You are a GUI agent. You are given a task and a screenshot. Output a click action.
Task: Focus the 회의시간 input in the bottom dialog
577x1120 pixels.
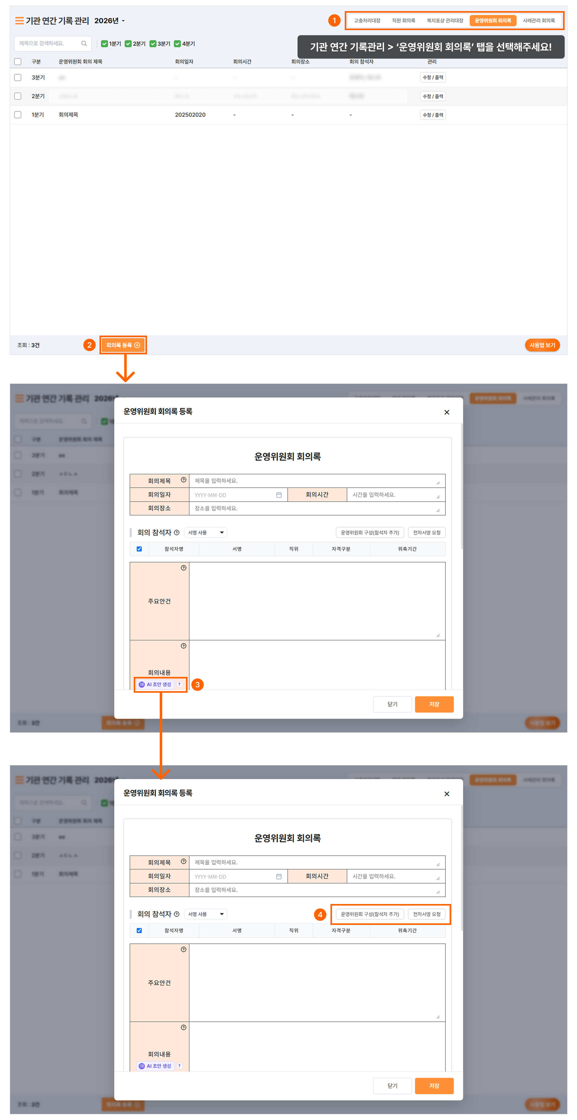click(396, 876)
